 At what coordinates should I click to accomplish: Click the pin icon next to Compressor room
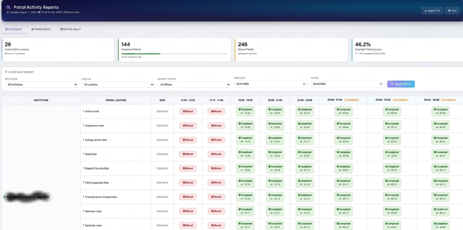point(84,126)
